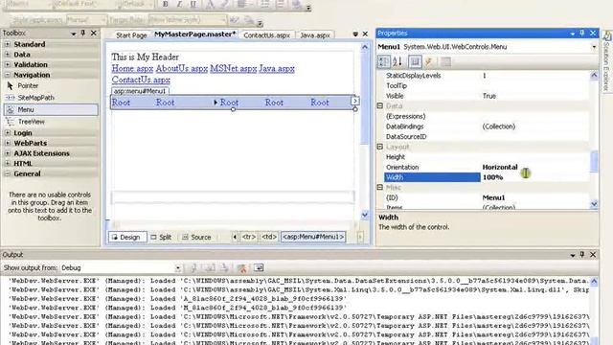
Task: Collapse the Layout category in Properties
Action: pos(380,147)
